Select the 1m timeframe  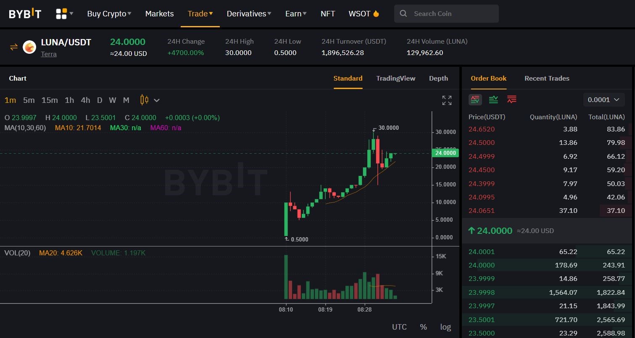point(10,100)
